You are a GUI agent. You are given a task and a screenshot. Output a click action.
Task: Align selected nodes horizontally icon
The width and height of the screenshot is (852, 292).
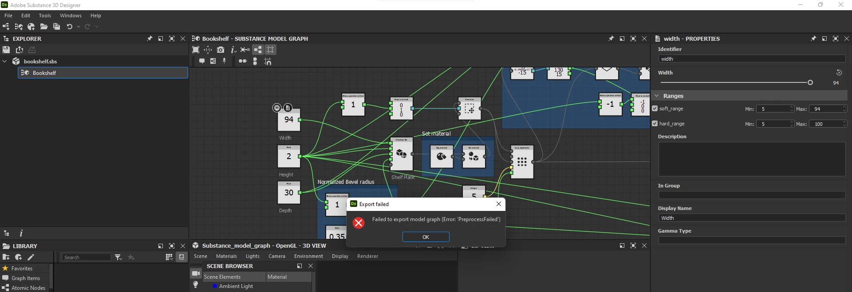[243, 61]
